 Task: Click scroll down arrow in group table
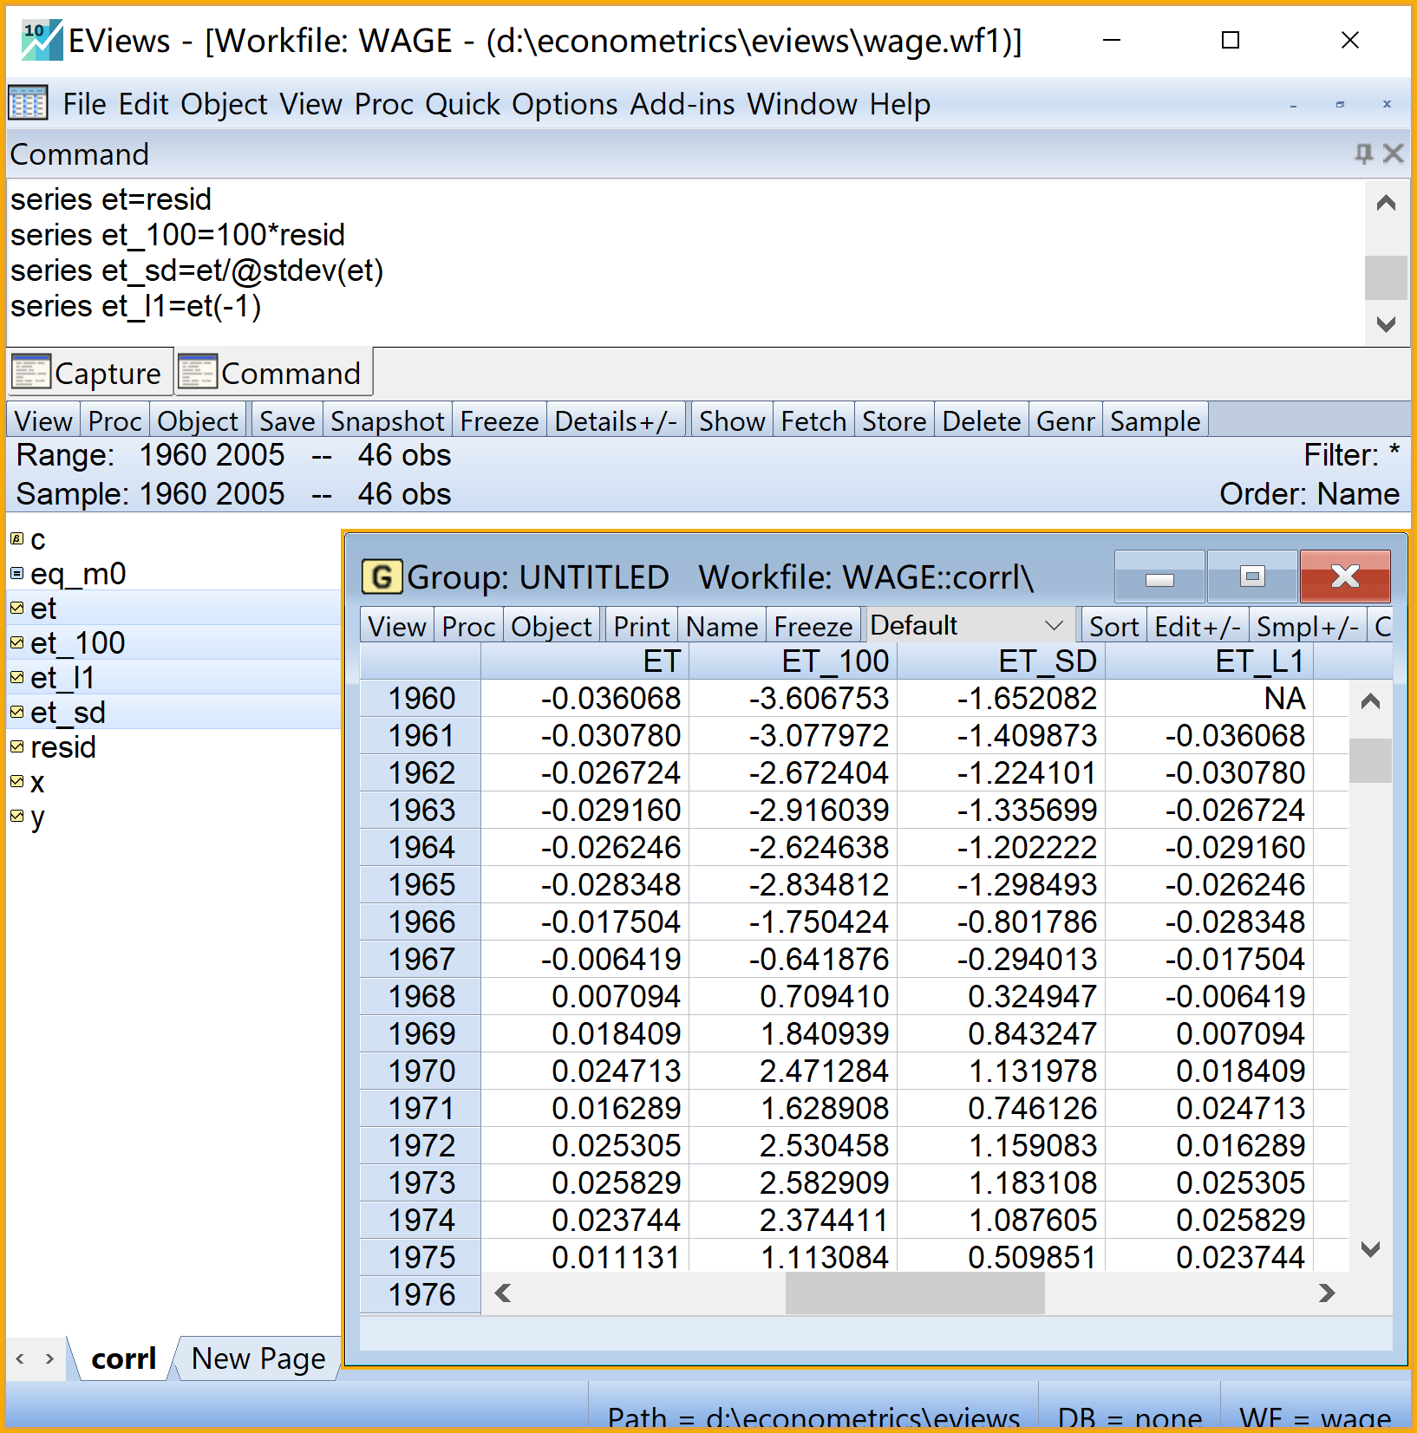click(1370, 1249)
